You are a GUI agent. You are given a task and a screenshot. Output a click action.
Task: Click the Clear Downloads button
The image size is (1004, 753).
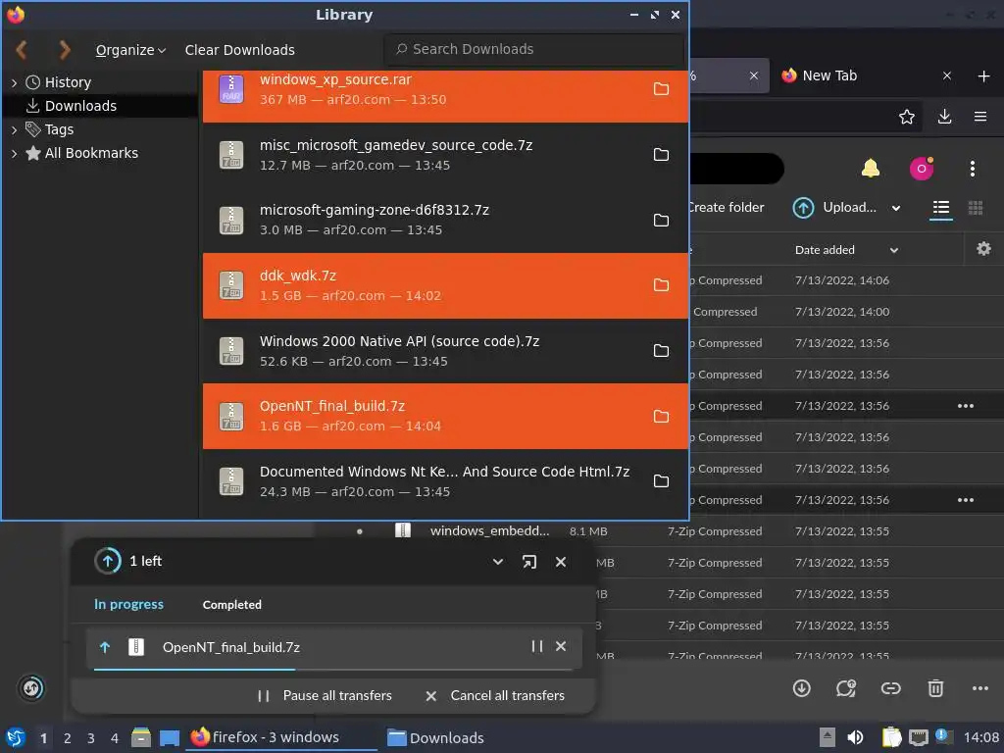(239, 50)
